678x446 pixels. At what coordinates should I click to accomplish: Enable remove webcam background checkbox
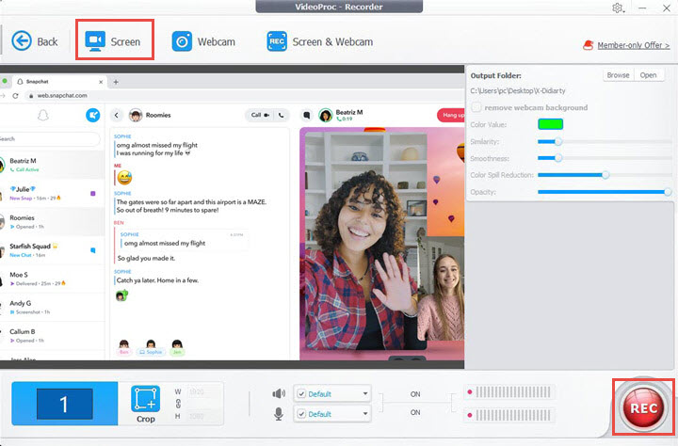point(476,107)
